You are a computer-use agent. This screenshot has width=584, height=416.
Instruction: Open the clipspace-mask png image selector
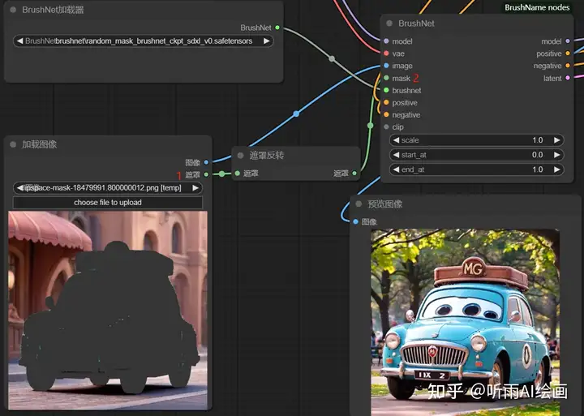tap(108, 187)
